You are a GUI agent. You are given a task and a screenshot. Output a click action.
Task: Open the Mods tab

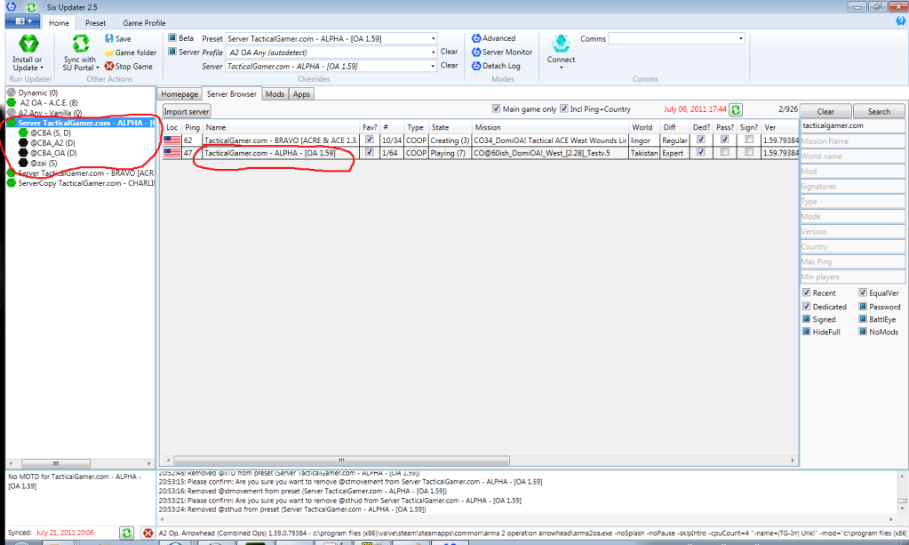click(275, 94)
